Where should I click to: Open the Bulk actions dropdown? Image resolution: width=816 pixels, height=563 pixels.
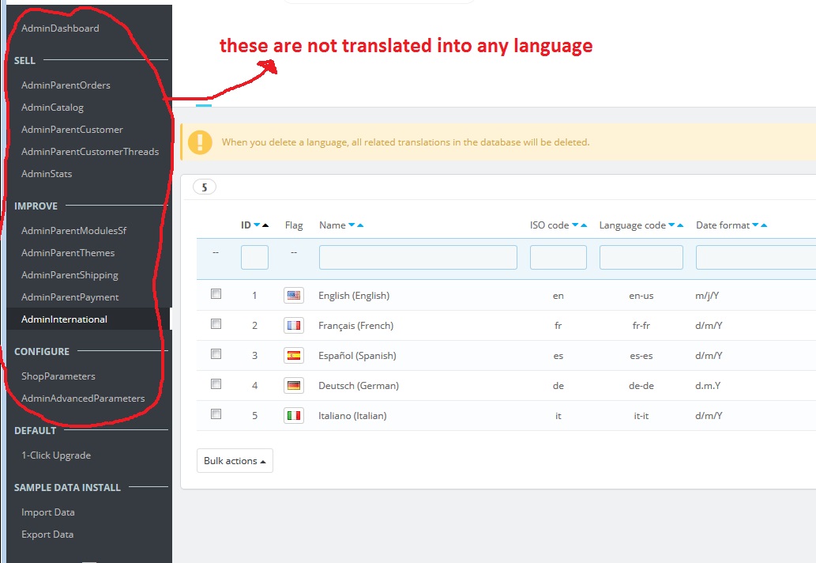235,461
